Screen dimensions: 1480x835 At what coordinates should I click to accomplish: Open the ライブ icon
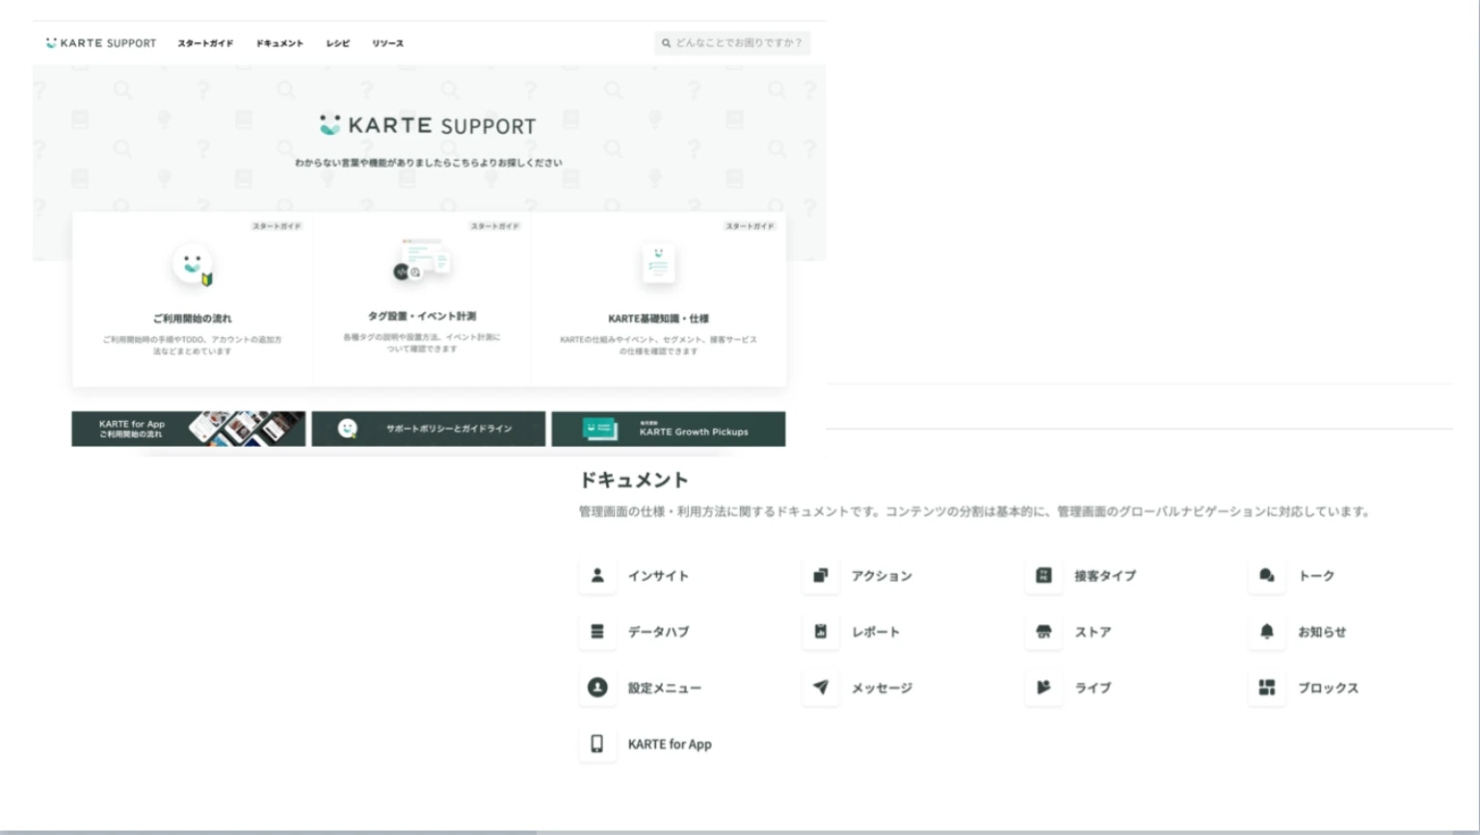[x=1044, y=688]
